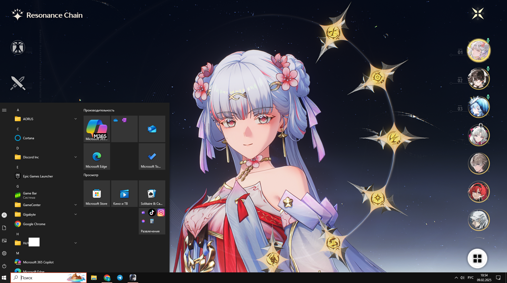Open Microsoft 365 Copilot in the app list

pyautogui.click(x=46, y=262)
